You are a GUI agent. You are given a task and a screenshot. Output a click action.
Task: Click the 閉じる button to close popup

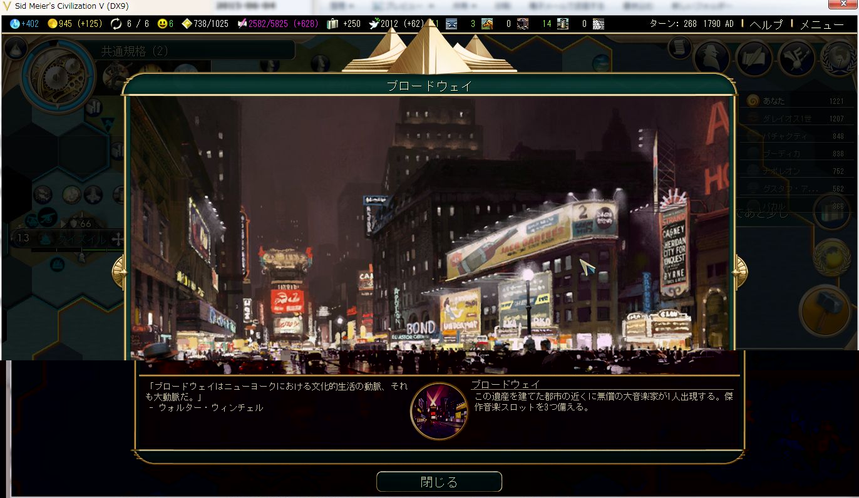pyautogui.click(x=439, y=482)
